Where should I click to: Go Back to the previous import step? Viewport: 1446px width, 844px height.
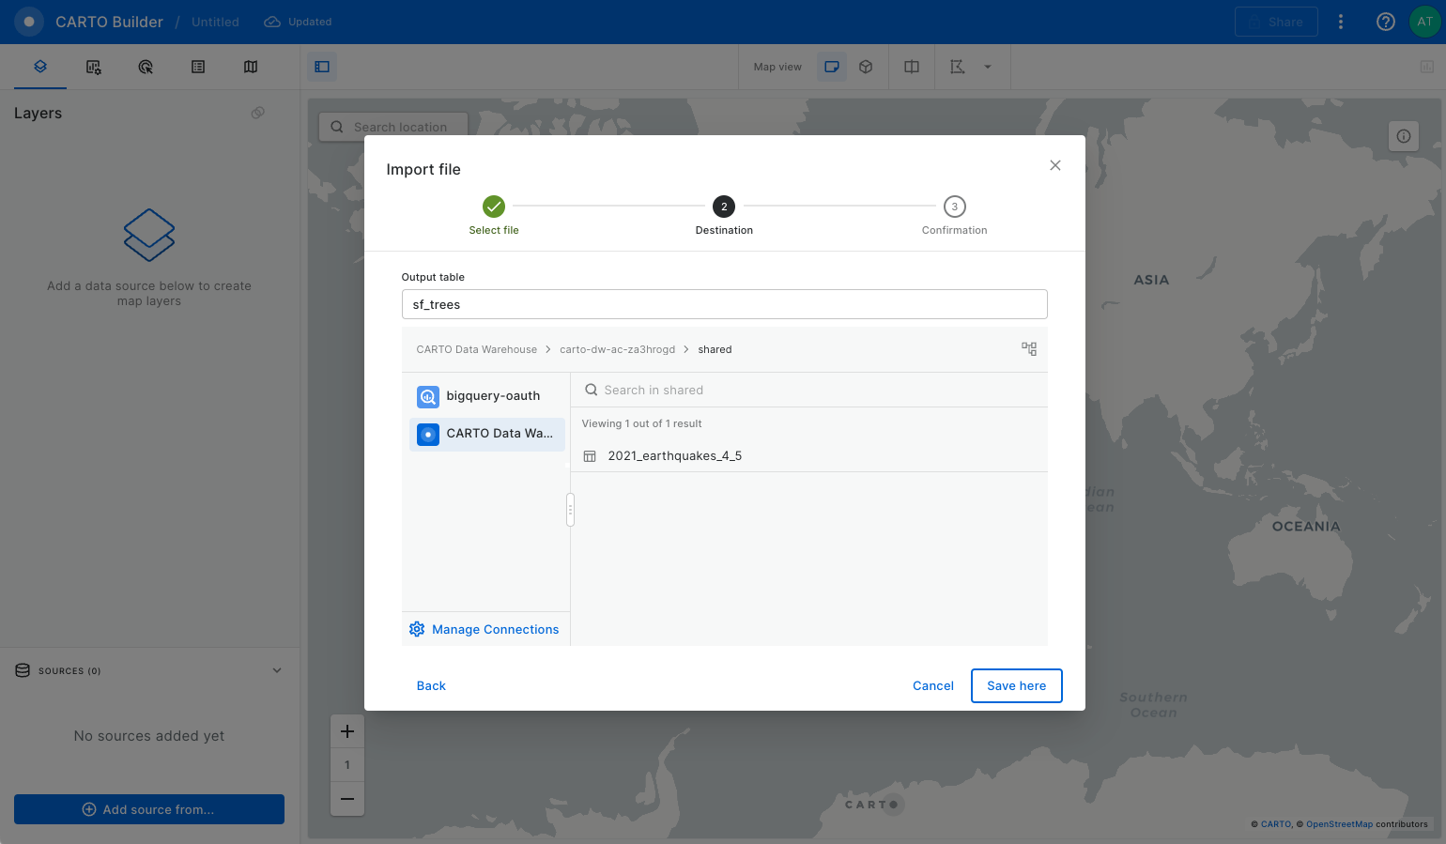[431, 686]
